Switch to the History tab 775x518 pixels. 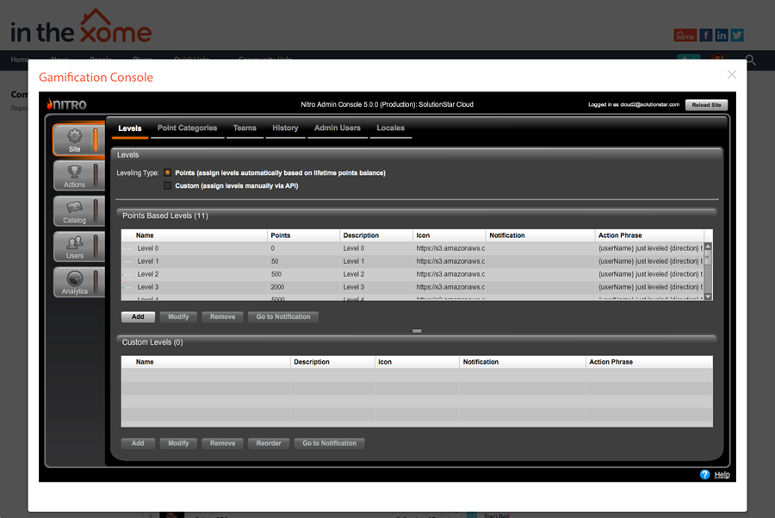tap(285, 128)
